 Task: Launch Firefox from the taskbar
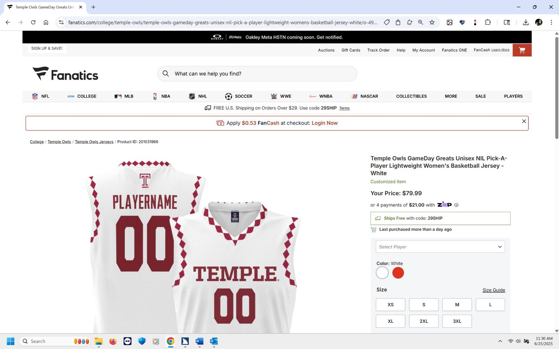click(113, 341)
